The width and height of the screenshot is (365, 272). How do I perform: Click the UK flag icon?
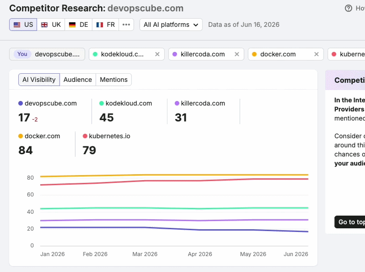click(x=44, y=25)
